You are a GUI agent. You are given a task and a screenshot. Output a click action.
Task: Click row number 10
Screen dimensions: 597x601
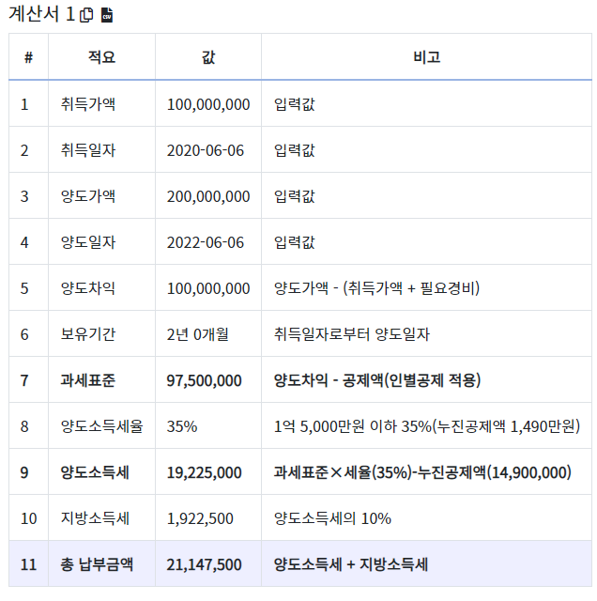(28, 518)
